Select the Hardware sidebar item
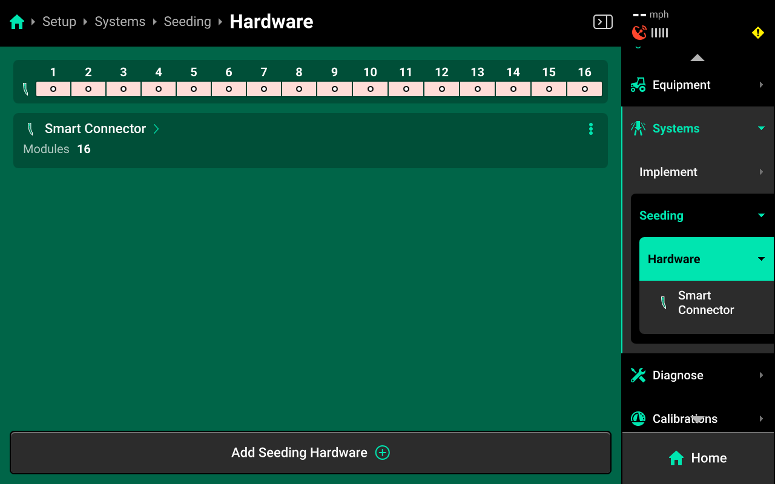Image resolution: width=775 pixels, height=484 pixels. (674, 259)
